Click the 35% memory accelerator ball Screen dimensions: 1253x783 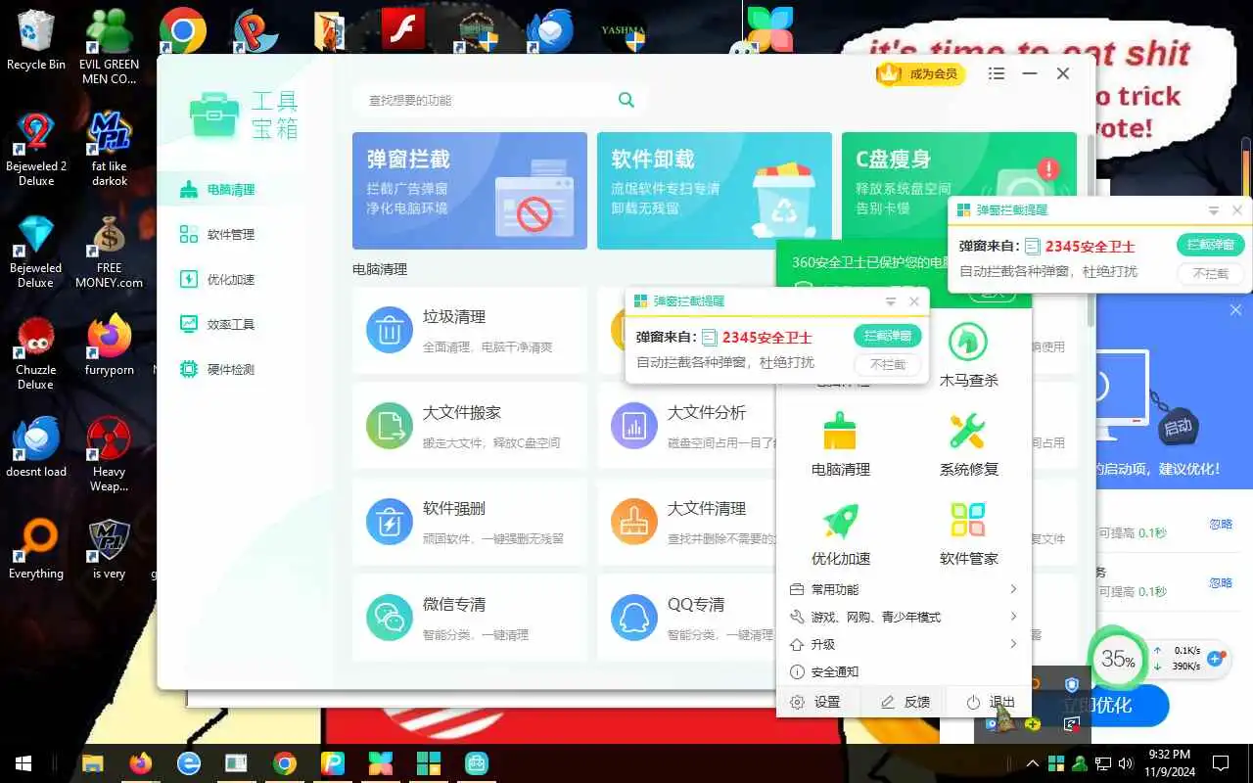pyautogui.click(x=1117, y=659)
